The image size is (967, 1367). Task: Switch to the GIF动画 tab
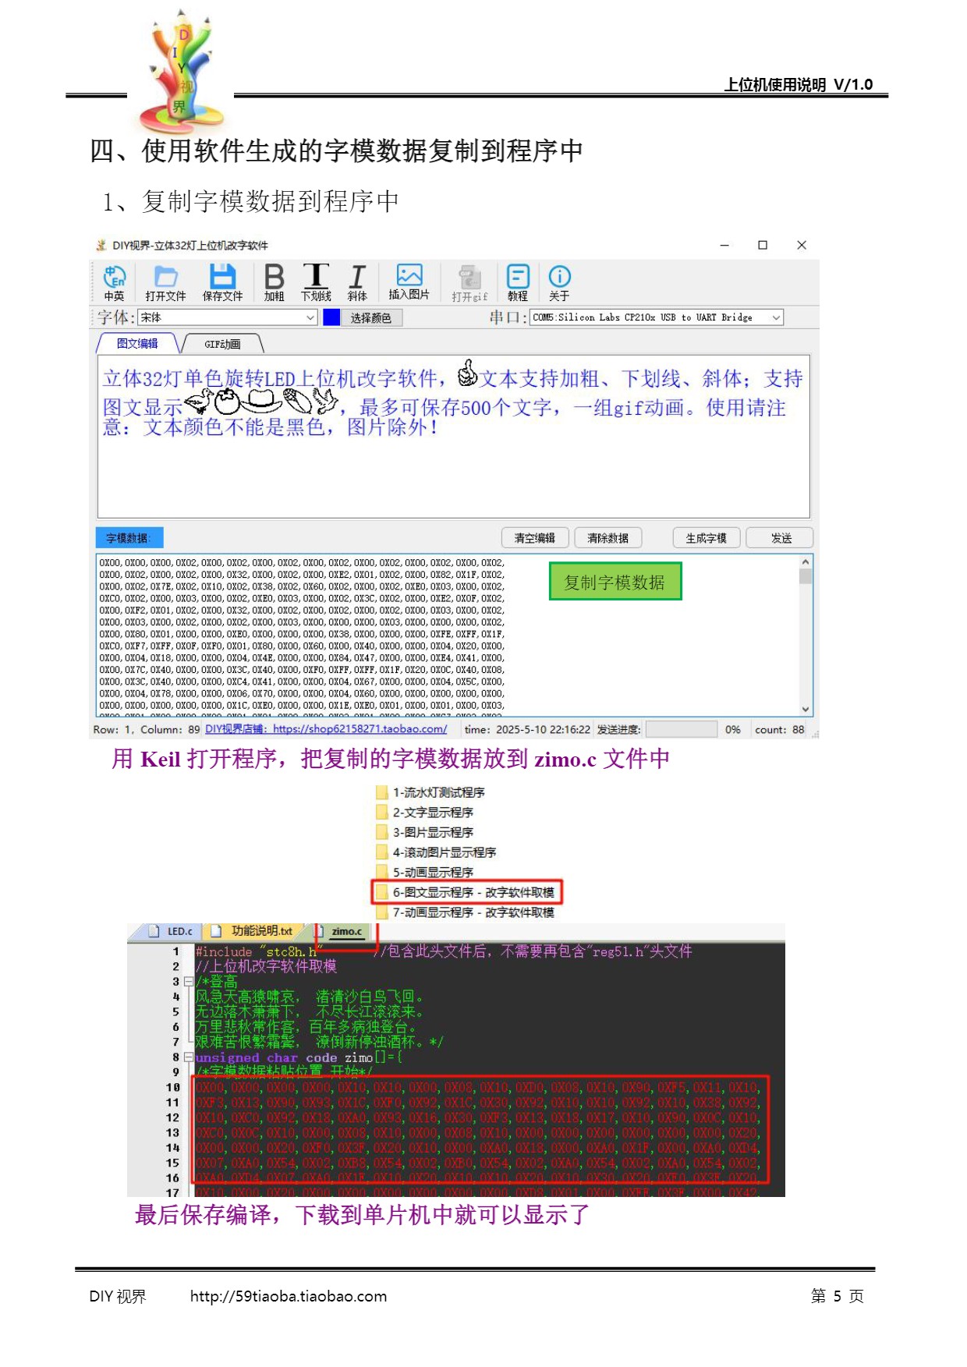pos(222,344)
